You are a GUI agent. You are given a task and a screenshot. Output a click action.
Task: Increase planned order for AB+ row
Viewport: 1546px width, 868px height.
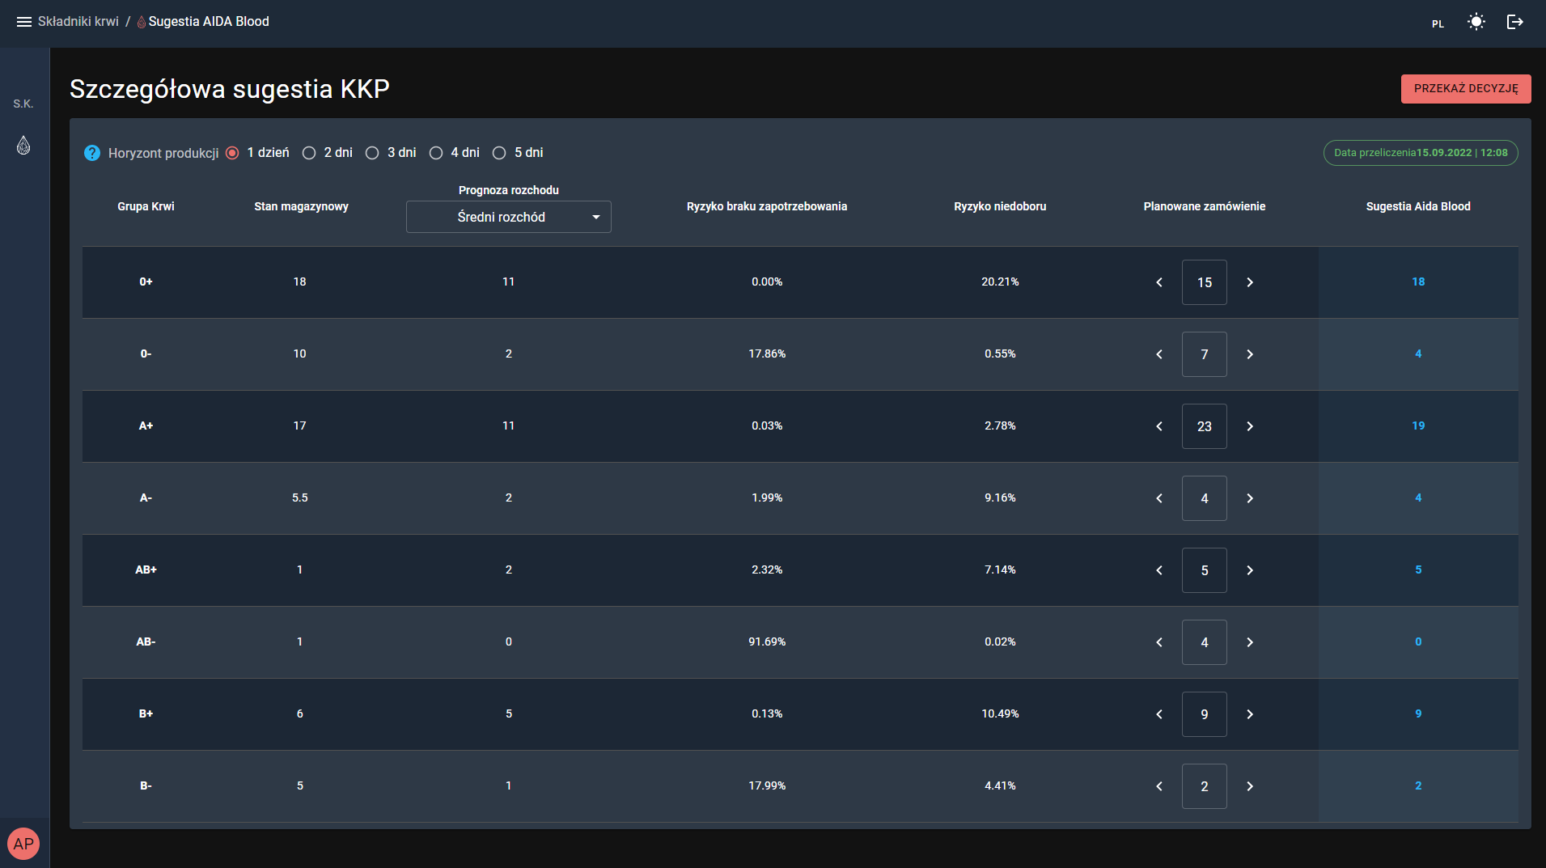[x=1250, y=570]
